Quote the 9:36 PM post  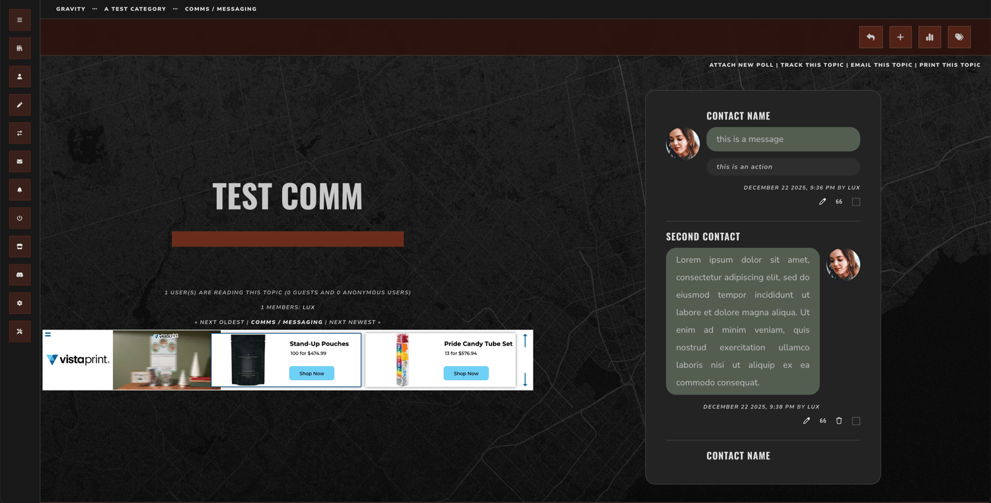click(839, 202)
